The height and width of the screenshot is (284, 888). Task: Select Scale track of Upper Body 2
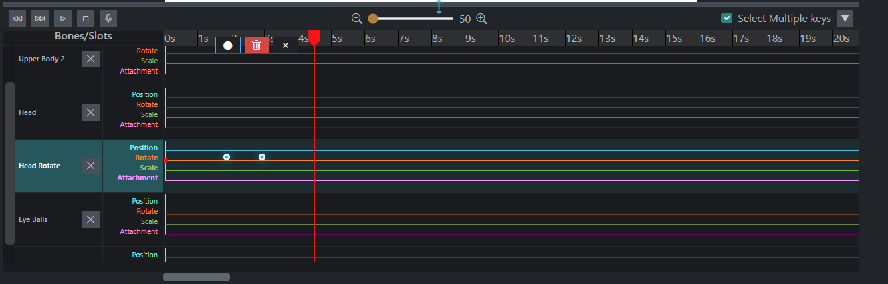149,61
